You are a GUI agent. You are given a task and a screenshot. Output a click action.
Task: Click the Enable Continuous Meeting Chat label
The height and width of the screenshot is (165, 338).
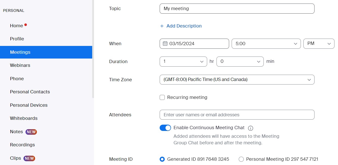(209, 128)
